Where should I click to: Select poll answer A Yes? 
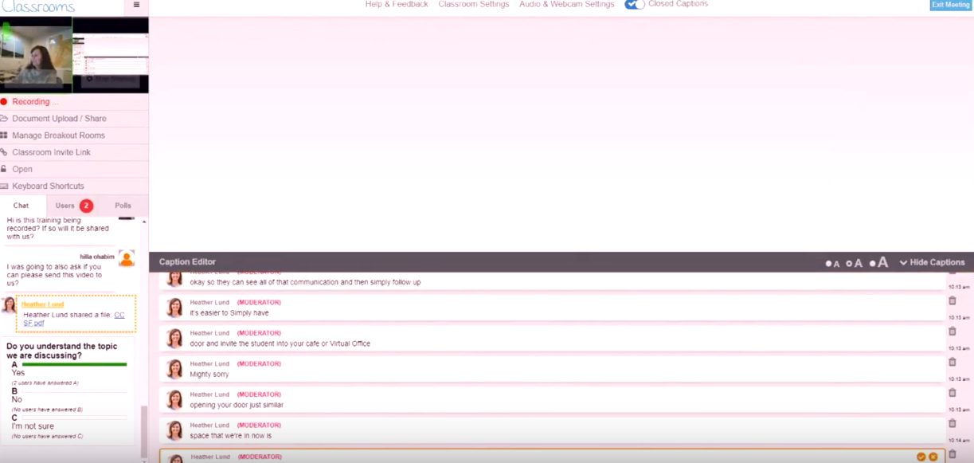point(18,373)
